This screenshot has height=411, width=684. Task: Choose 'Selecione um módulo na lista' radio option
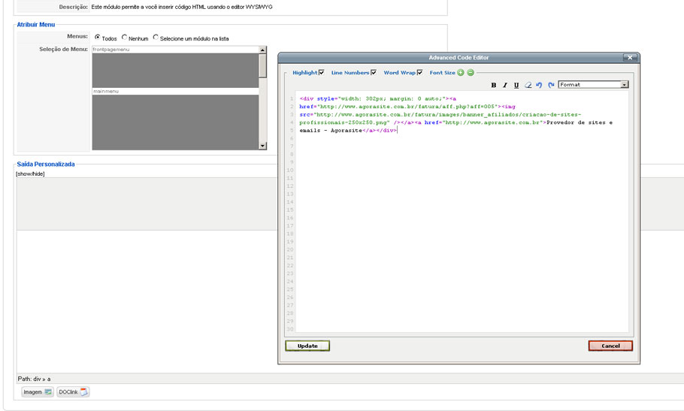(156, 38)
